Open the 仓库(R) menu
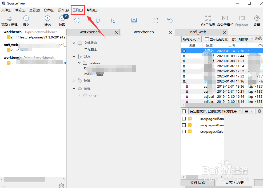The image size is (263, 188). click(49, 10)
